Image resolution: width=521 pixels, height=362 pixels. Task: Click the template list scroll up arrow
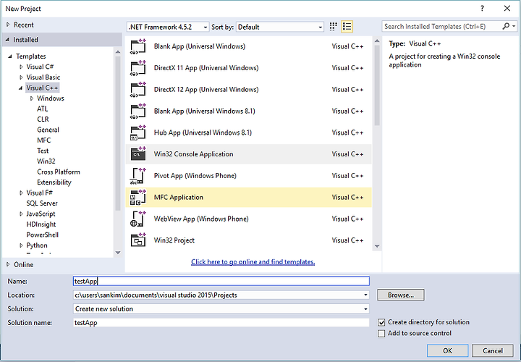coord(377,41)
